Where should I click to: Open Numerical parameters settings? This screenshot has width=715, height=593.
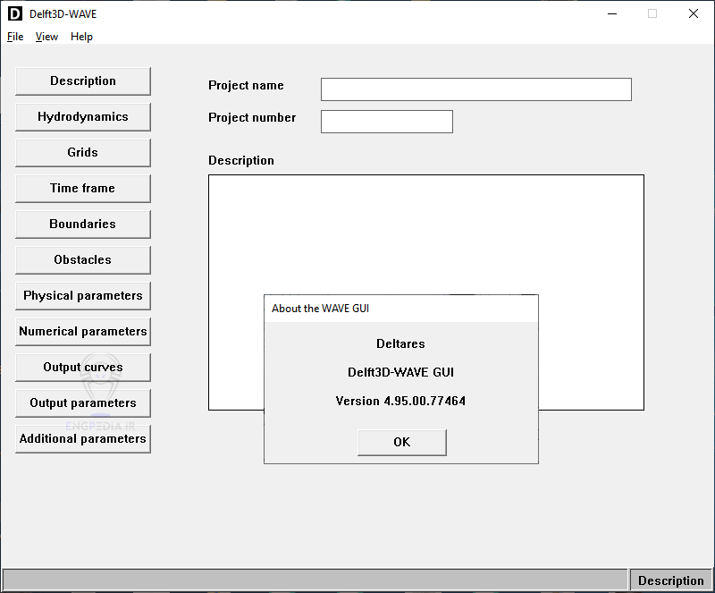coord(83,332)
